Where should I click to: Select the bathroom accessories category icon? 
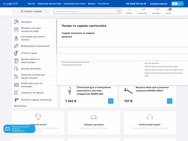(16, 38)
